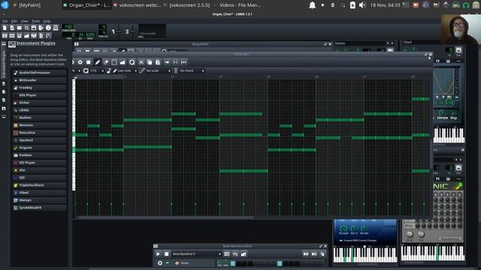Click the Quantize button in Piano Roll
This screenshot has height=270, width=481.
click(x=132, y=62)
